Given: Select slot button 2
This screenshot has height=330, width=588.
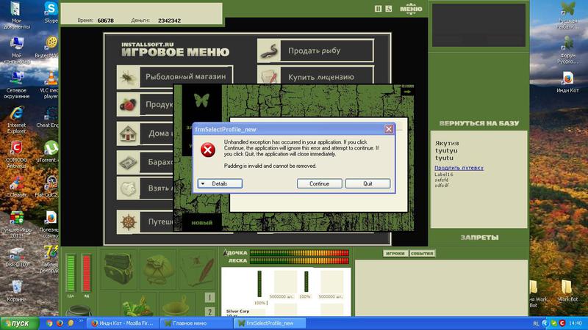Looking at the screenshot, I should click(x=209, y=311).
